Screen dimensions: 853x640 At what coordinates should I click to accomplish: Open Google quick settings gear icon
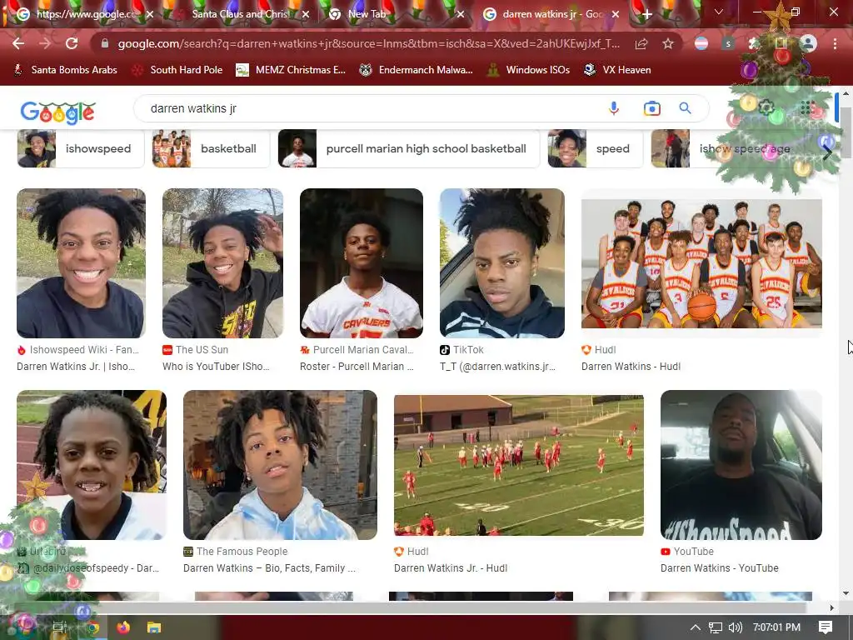[766, 107]
